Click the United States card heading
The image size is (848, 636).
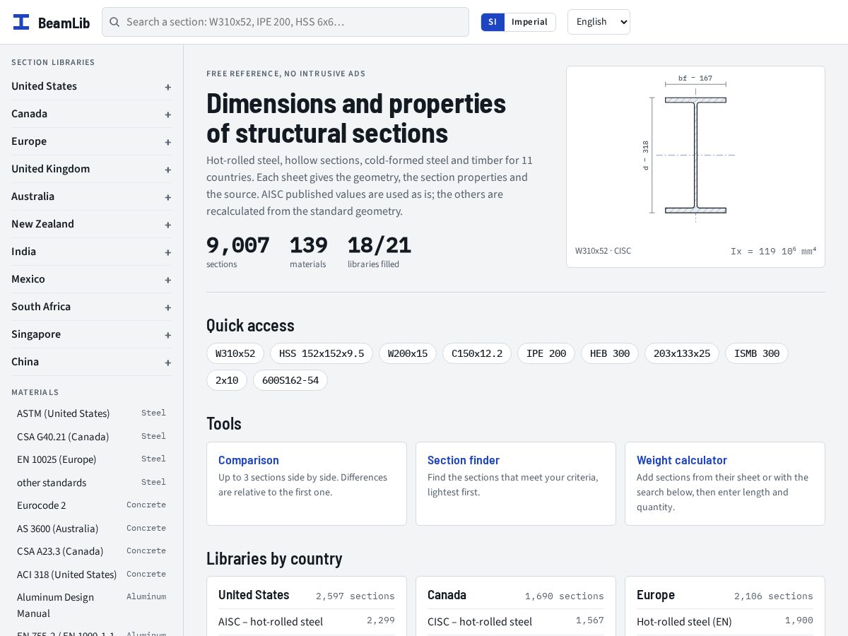point(254,595)
